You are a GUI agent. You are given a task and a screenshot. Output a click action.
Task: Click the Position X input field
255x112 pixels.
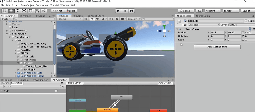coord(217,32)
